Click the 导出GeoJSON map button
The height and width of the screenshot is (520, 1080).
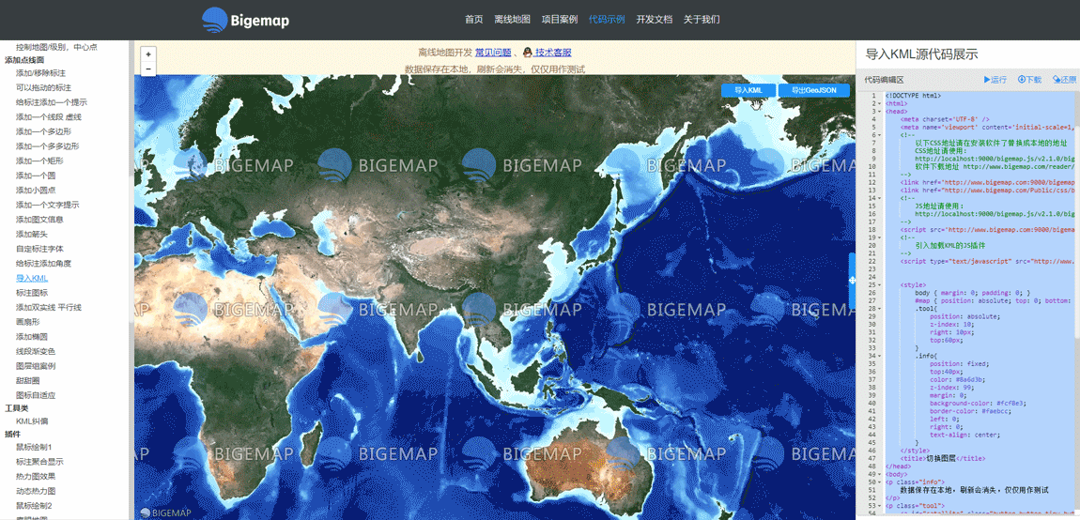tap(813, 91)
